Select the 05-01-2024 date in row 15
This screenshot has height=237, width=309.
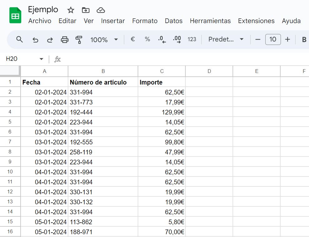(44, 222)
